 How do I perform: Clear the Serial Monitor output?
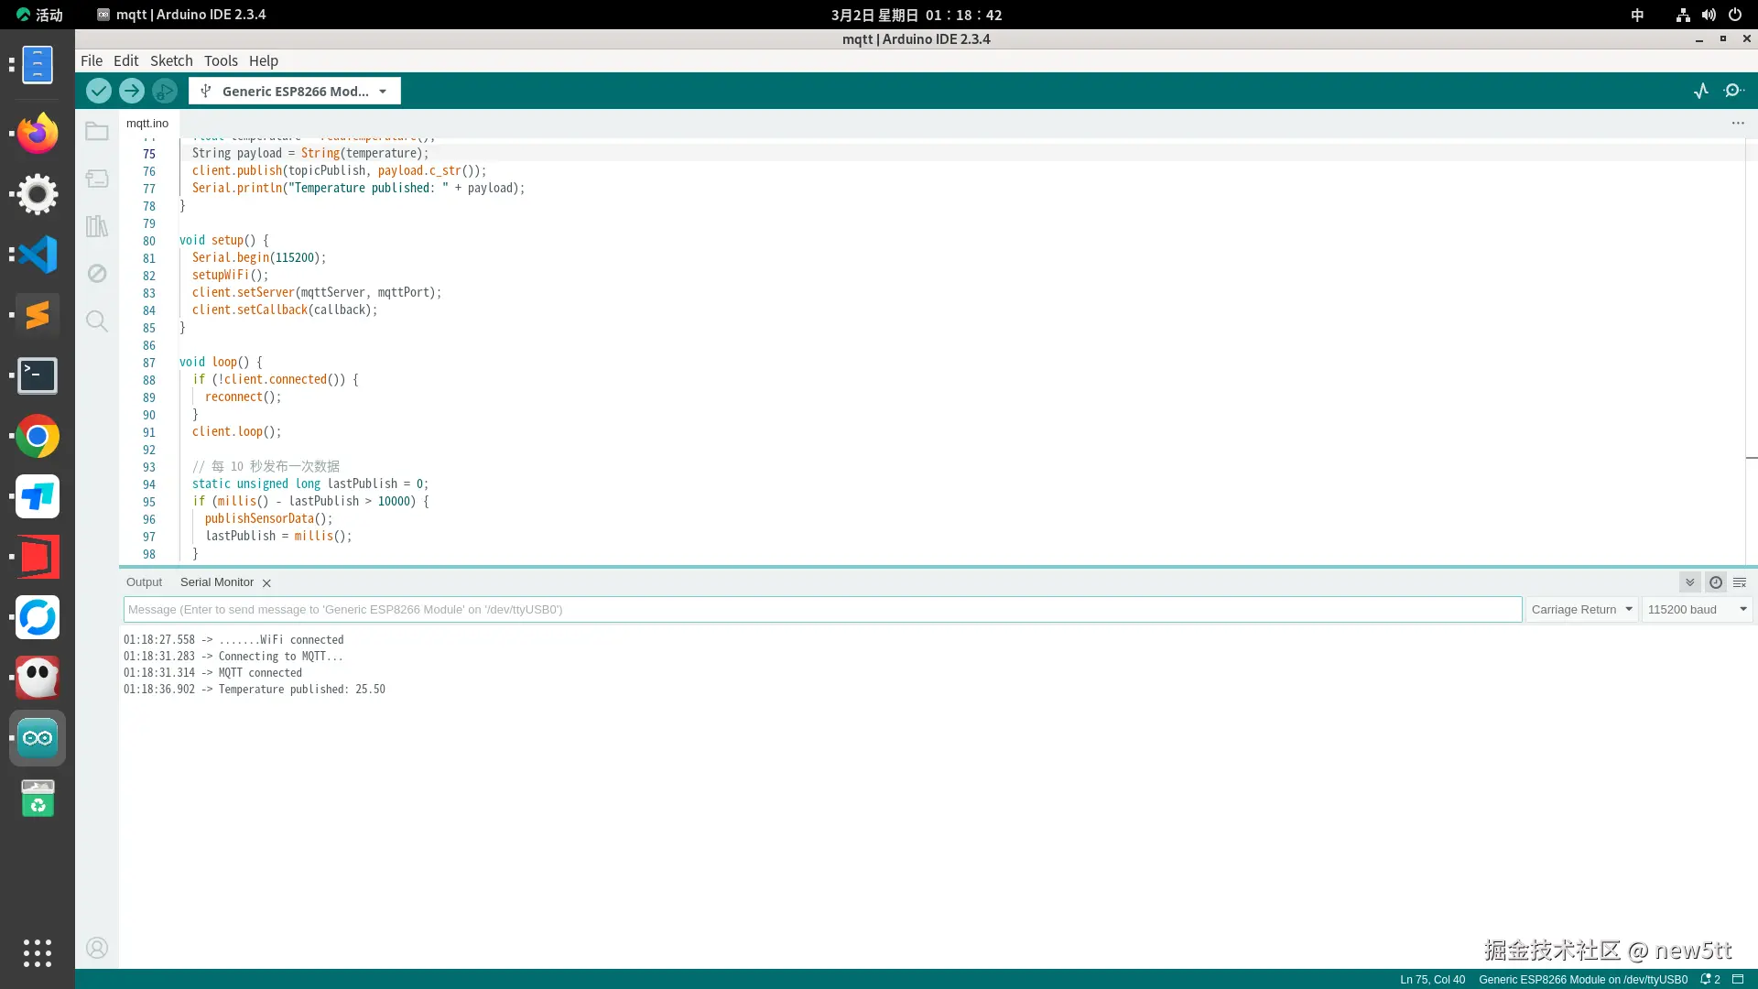coord(1740,582)
